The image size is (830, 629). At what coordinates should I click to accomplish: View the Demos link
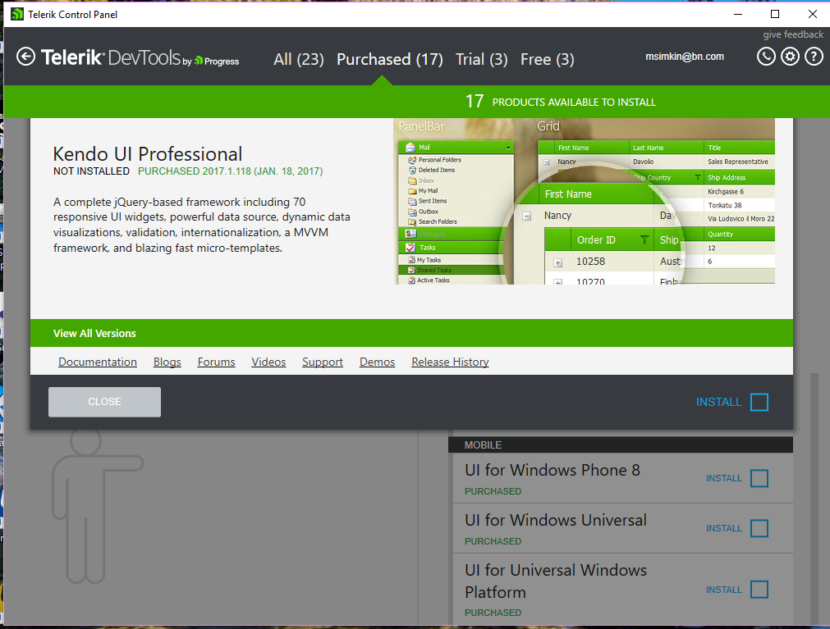(377, 362)
